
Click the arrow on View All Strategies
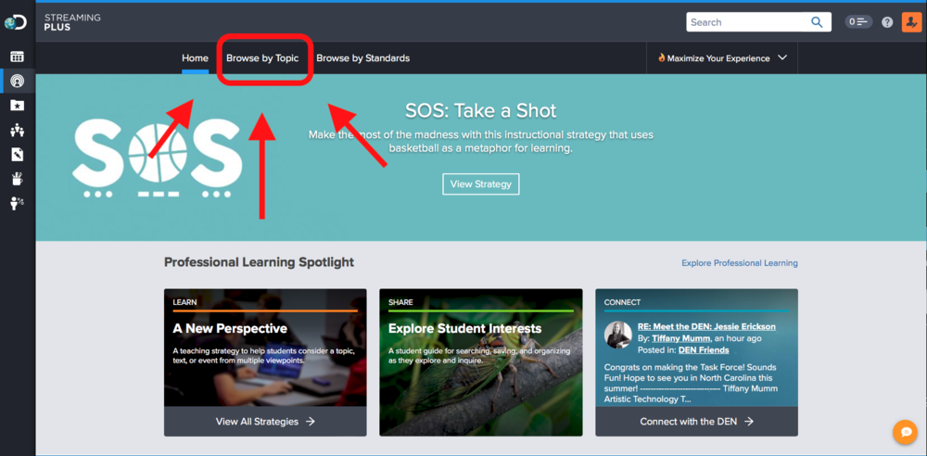tap(311, 422)
